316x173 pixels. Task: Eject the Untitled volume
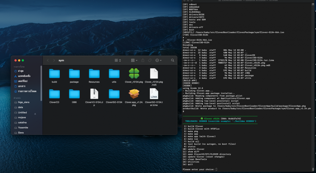(x=35, y=114)
